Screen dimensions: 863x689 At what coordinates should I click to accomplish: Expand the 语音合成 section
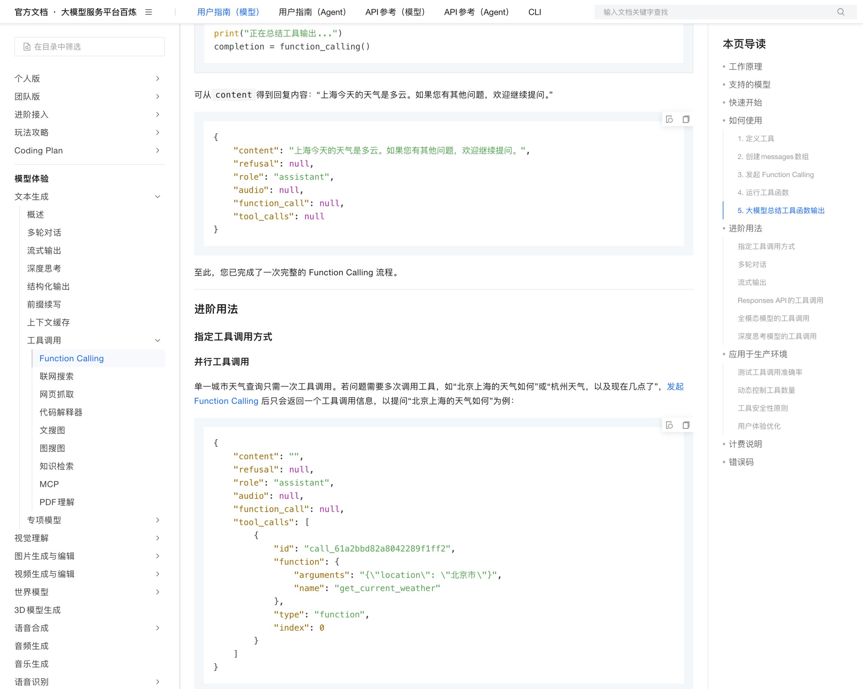[158, 628]
